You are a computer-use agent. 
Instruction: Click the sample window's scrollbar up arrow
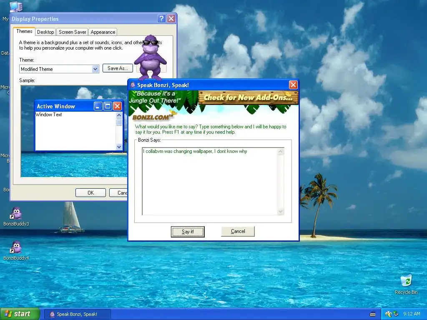click(x=119, y=115)
